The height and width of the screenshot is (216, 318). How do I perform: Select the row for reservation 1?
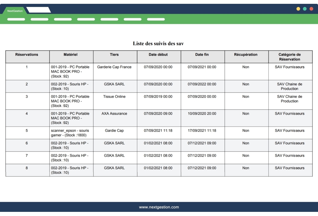click(27, 67)
